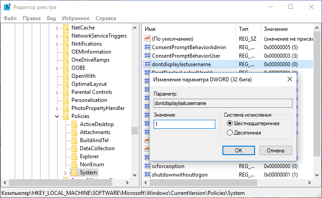Click the Отмена button
Screen dimensions: 322x198
[276, 150]
